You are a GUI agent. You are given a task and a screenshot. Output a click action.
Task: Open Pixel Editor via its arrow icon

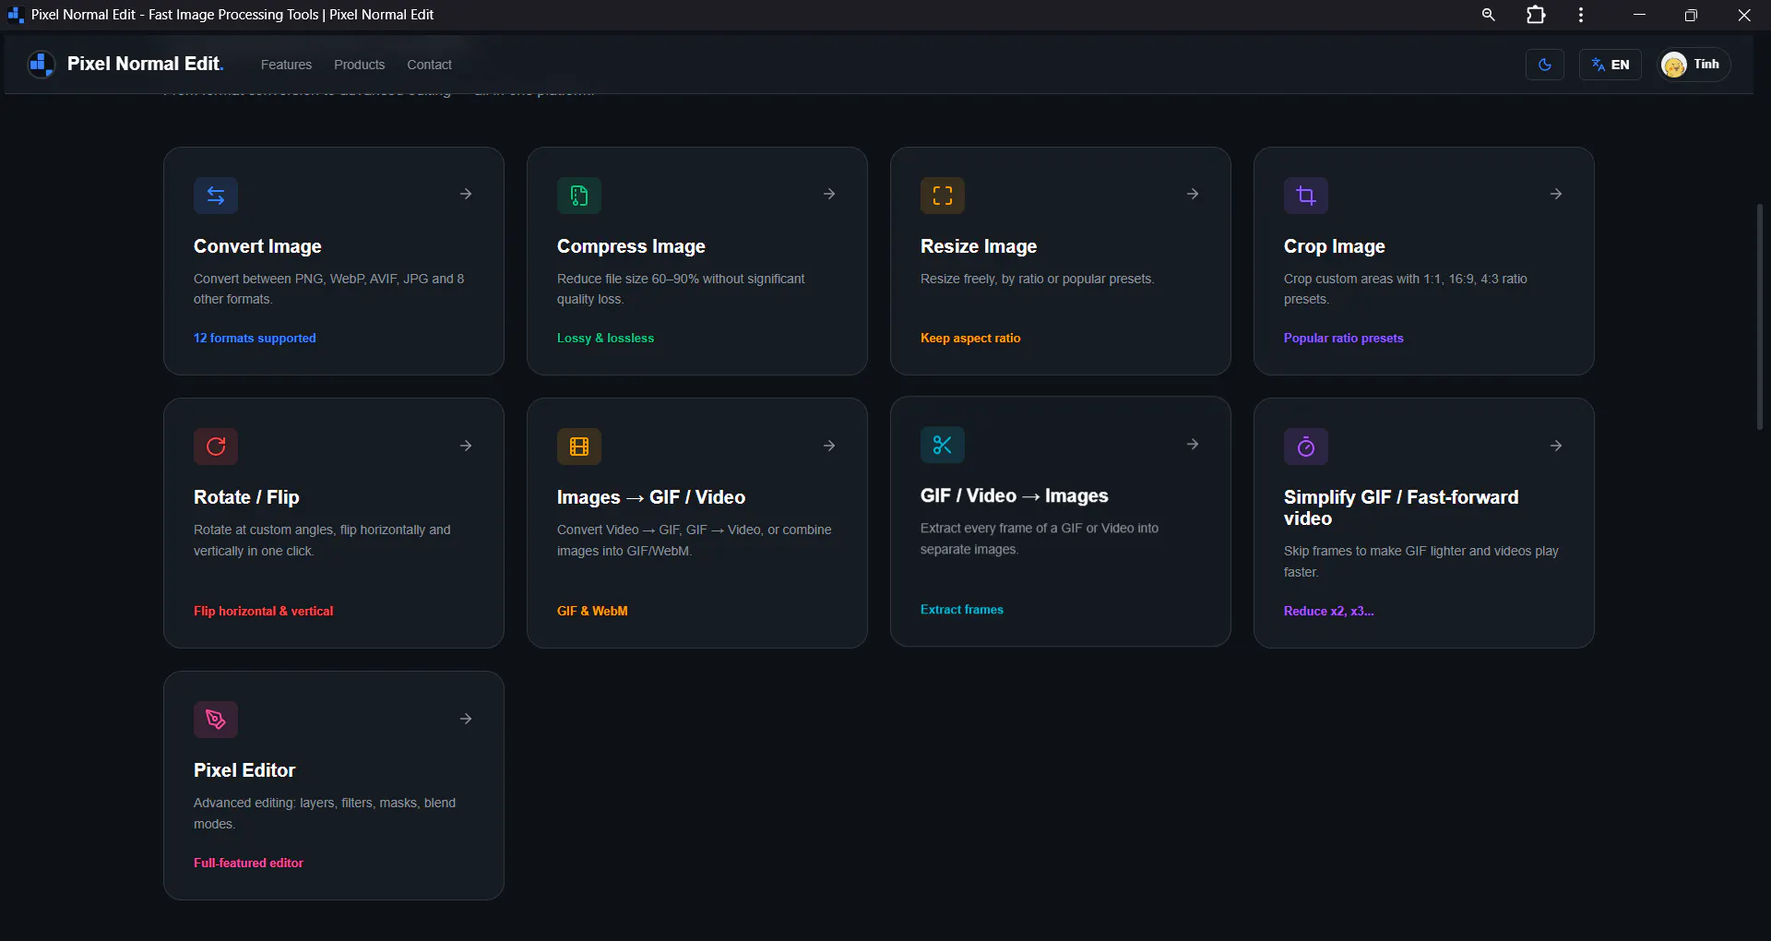[x=466, y=719]
